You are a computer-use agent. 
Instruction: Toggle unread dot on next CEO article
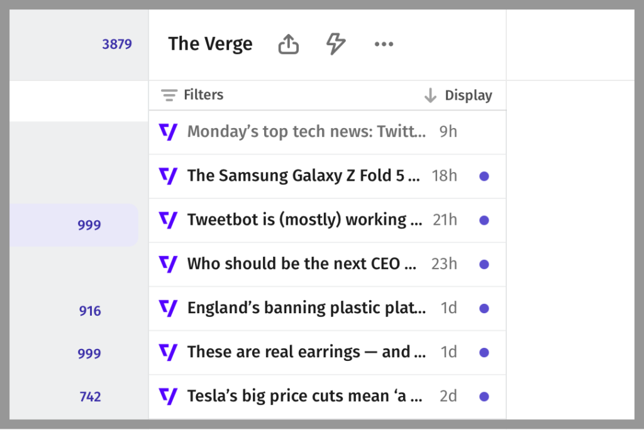(x=484, y=264)
